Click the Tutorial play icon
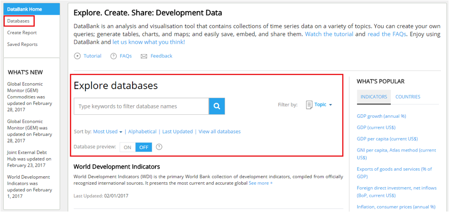This screenshot has height=212, width=449. click(x=77, y=56)
